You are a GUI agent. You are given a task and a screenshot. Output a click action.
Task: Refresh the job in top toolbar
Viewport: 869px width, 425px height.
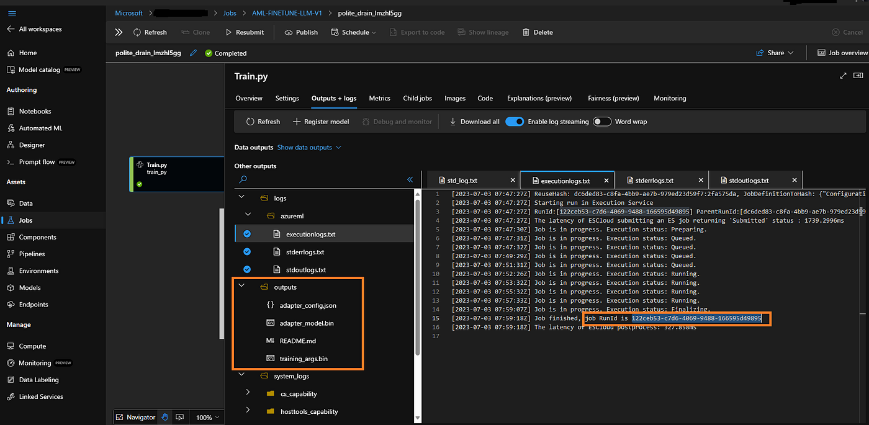150,32
